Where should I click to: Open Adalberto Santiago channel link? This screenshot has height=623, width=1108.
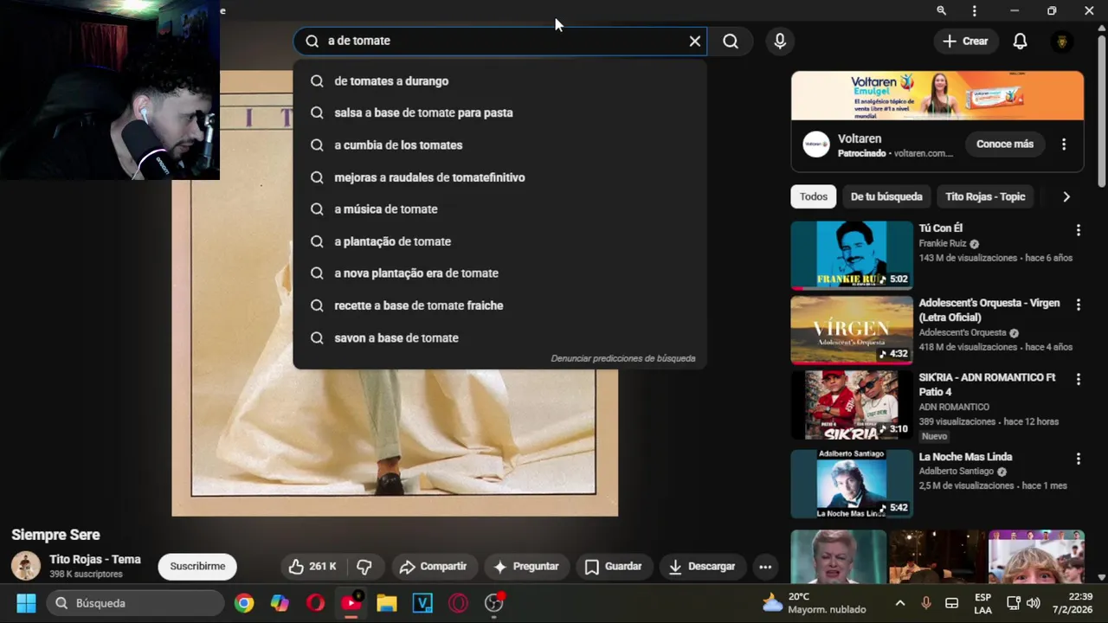[957, 472]
